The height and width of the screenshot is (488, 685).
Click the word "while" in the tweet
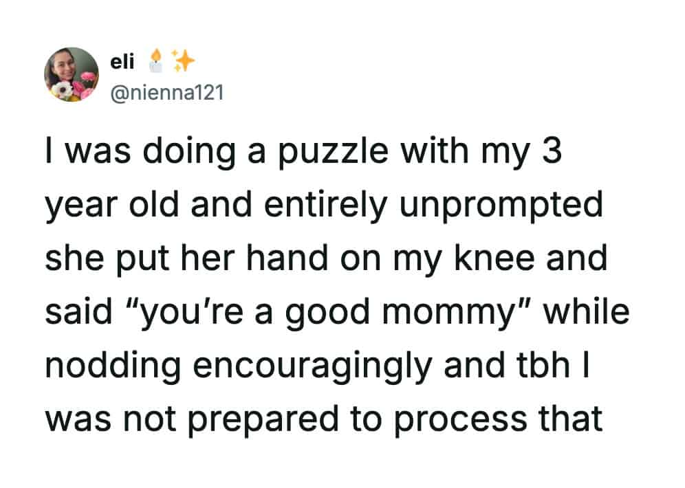[x=587, y=312]
